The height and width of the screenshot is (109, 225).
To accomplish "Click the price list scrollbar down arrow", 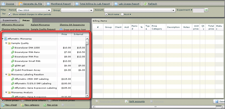I will [87, 95].
